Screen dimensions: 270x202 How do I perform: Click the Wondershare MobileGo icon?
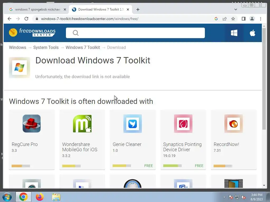pyautogui.click(x=82, y=124)
